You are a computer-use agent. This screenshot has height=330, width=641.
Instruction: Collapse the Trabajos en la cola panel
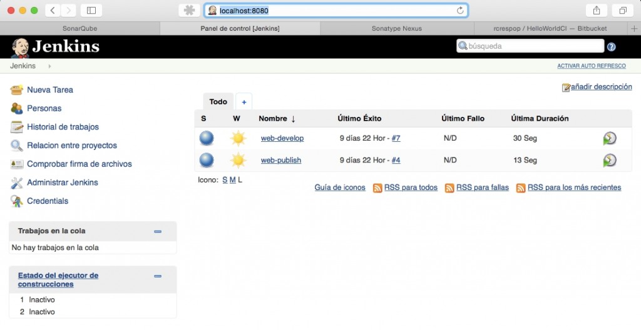(x=158, y=232)
